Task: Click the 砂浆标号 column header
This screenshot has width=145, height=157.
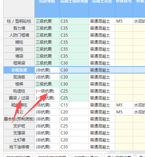Action: 124,9
